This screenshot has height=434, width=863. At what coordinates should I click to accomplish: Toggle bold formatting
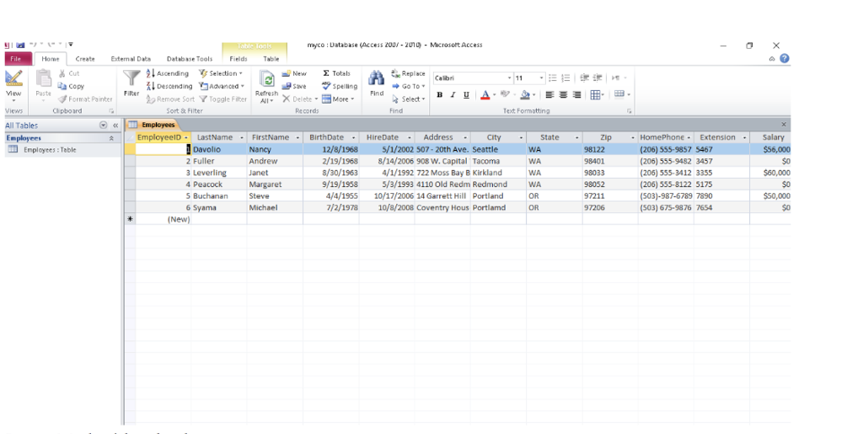point(439,95)
